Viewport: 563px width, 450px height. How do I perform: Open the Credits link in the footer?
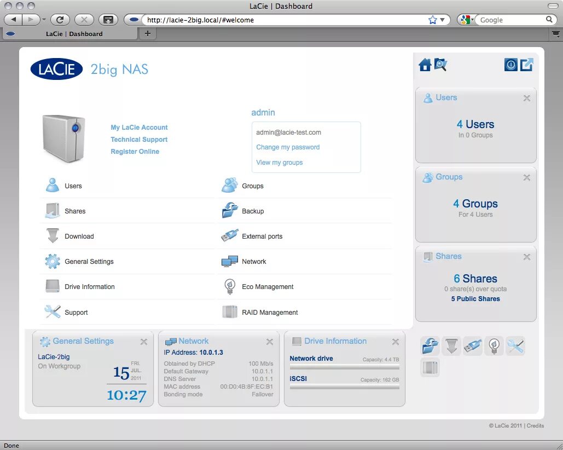coord(535,425)
